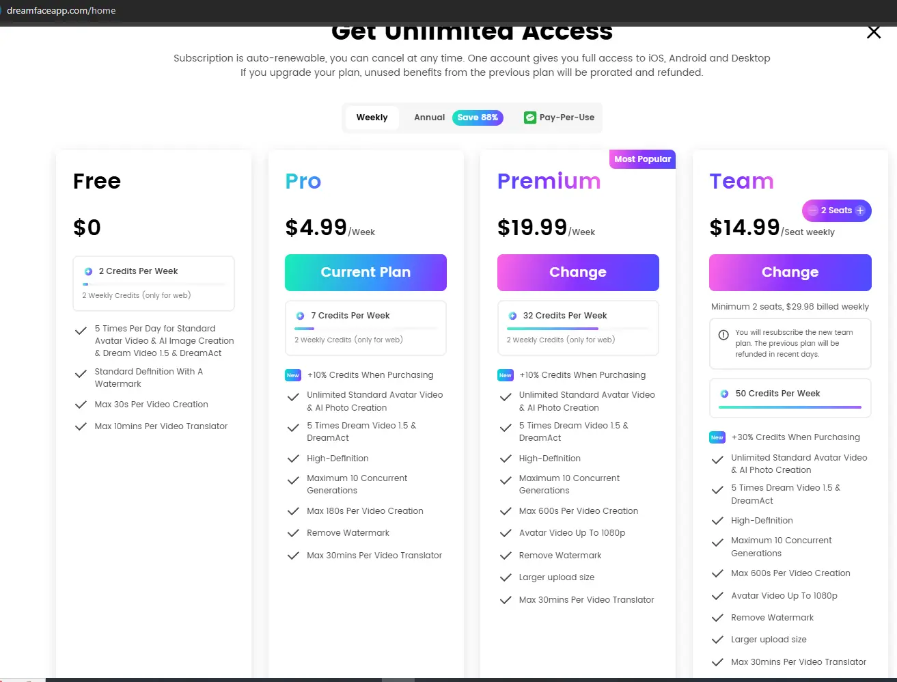Click '2 Credits Per Week' in Free plan
This screenshot has height=682, width=897.
point(138,271)
